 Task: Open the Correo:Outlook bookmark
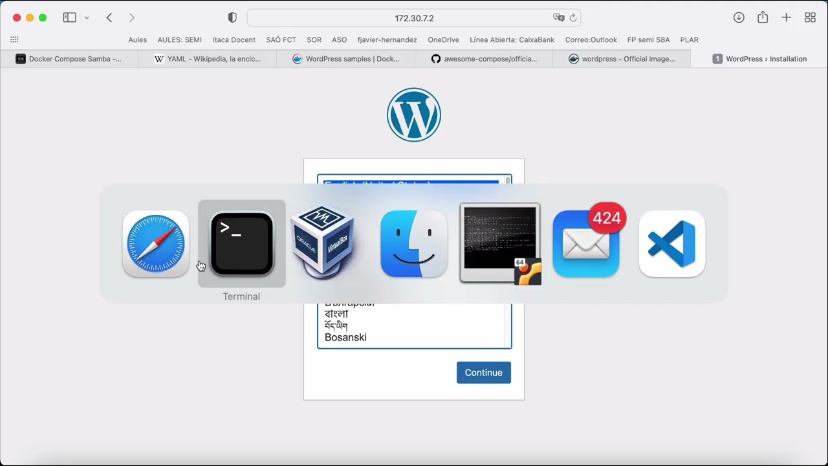coord(591,39)
